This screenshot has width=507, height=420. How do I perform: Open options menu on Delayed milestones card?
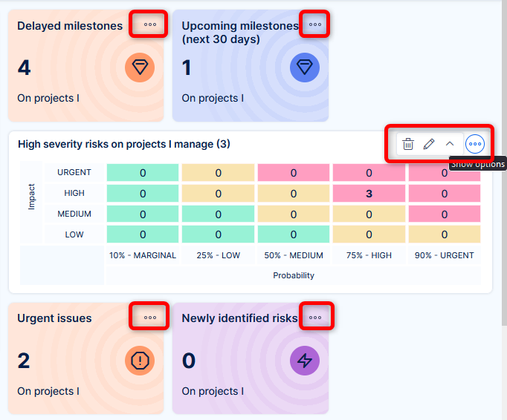[150, 24]
